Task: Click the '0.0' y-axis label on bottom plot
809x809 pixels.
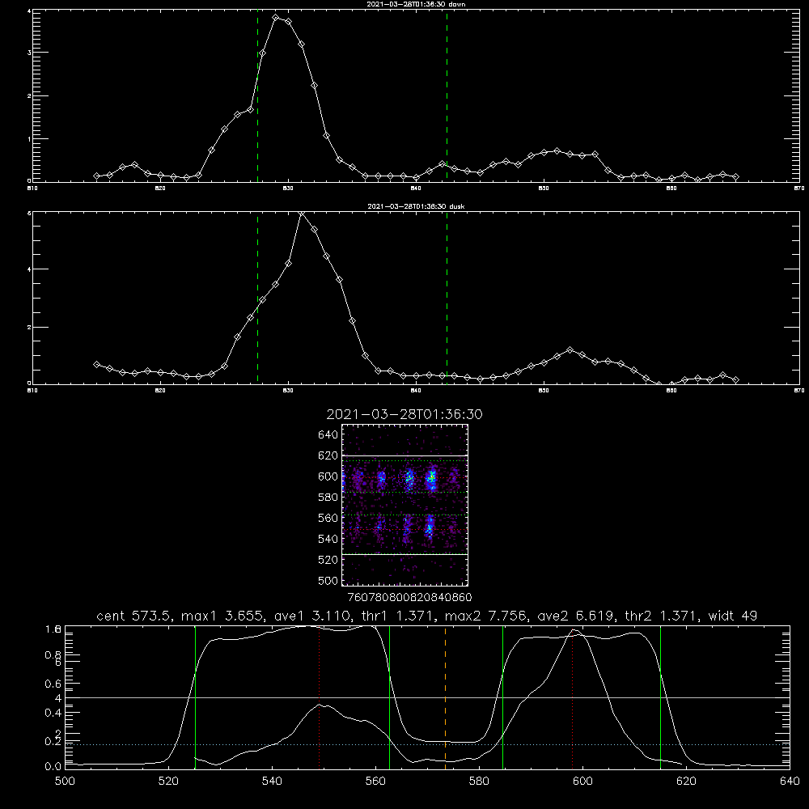Action: (53, 766)
